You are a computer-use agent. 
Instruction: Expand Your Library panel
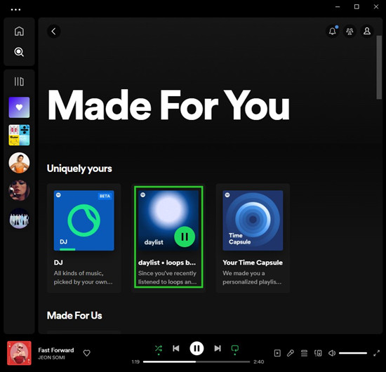19,81
